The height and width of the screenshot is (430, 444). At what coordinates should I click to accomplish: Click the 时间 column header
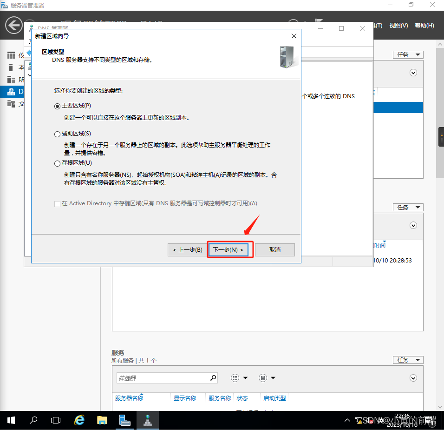click(380, 245)
